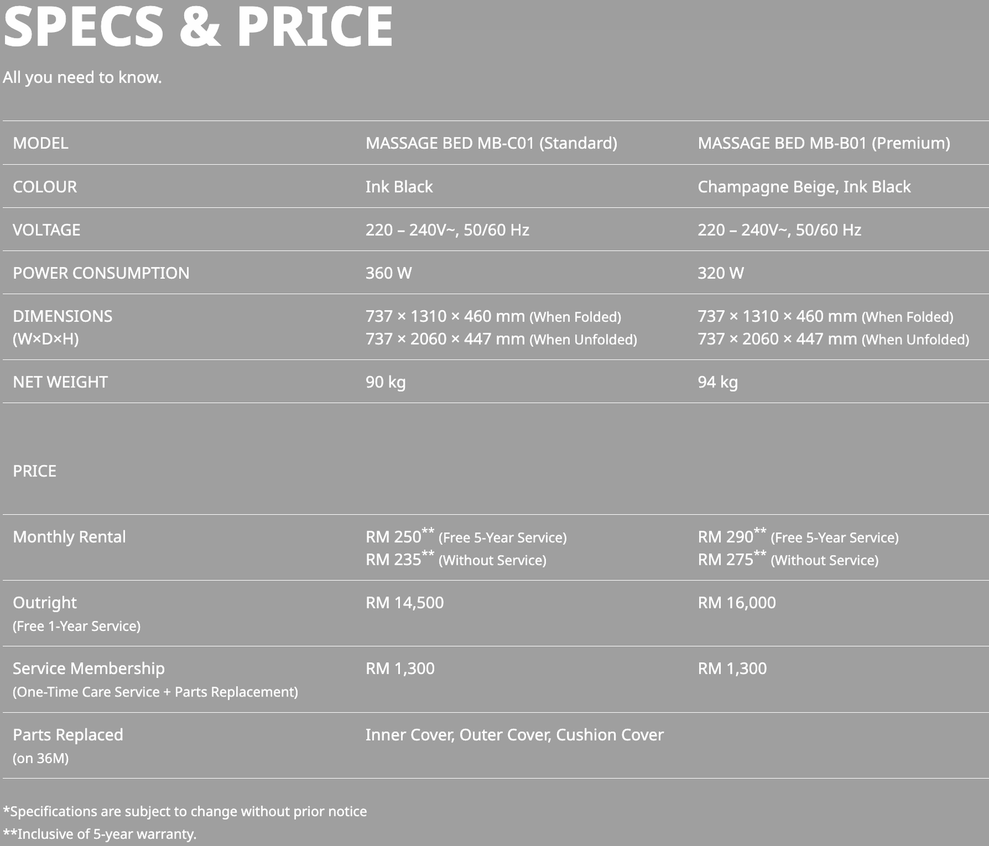The image size is (989, 846).
Task: Click the Service Membership row label
Action: [x=88, y=668]
